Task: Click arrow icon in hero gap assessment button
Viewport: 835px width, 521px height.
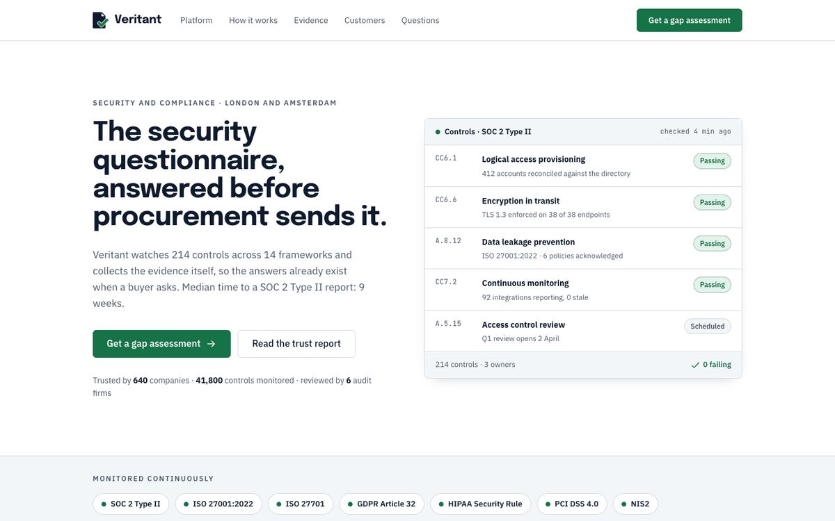Action: pos(212,344)
